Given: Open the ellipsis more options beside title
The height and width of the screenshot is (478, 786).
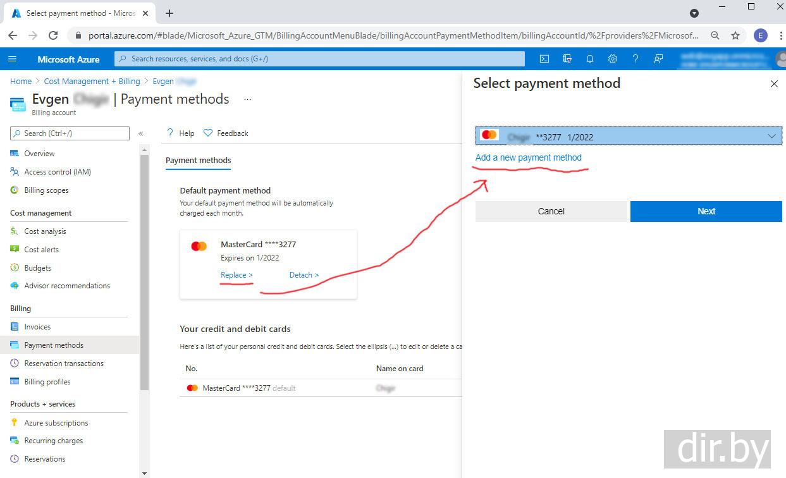Looking at the screenshot, I should pyautogui.click(x=247, y=99).
